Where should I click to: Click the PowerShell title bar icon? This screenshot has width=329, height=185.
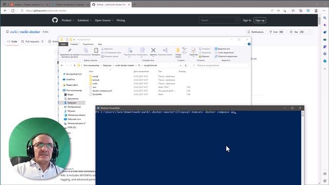[98, 108]
